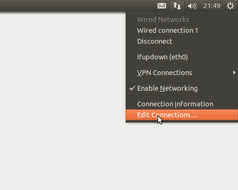
Task: Open the speaker volume indicator
Action: coord(192,6)
